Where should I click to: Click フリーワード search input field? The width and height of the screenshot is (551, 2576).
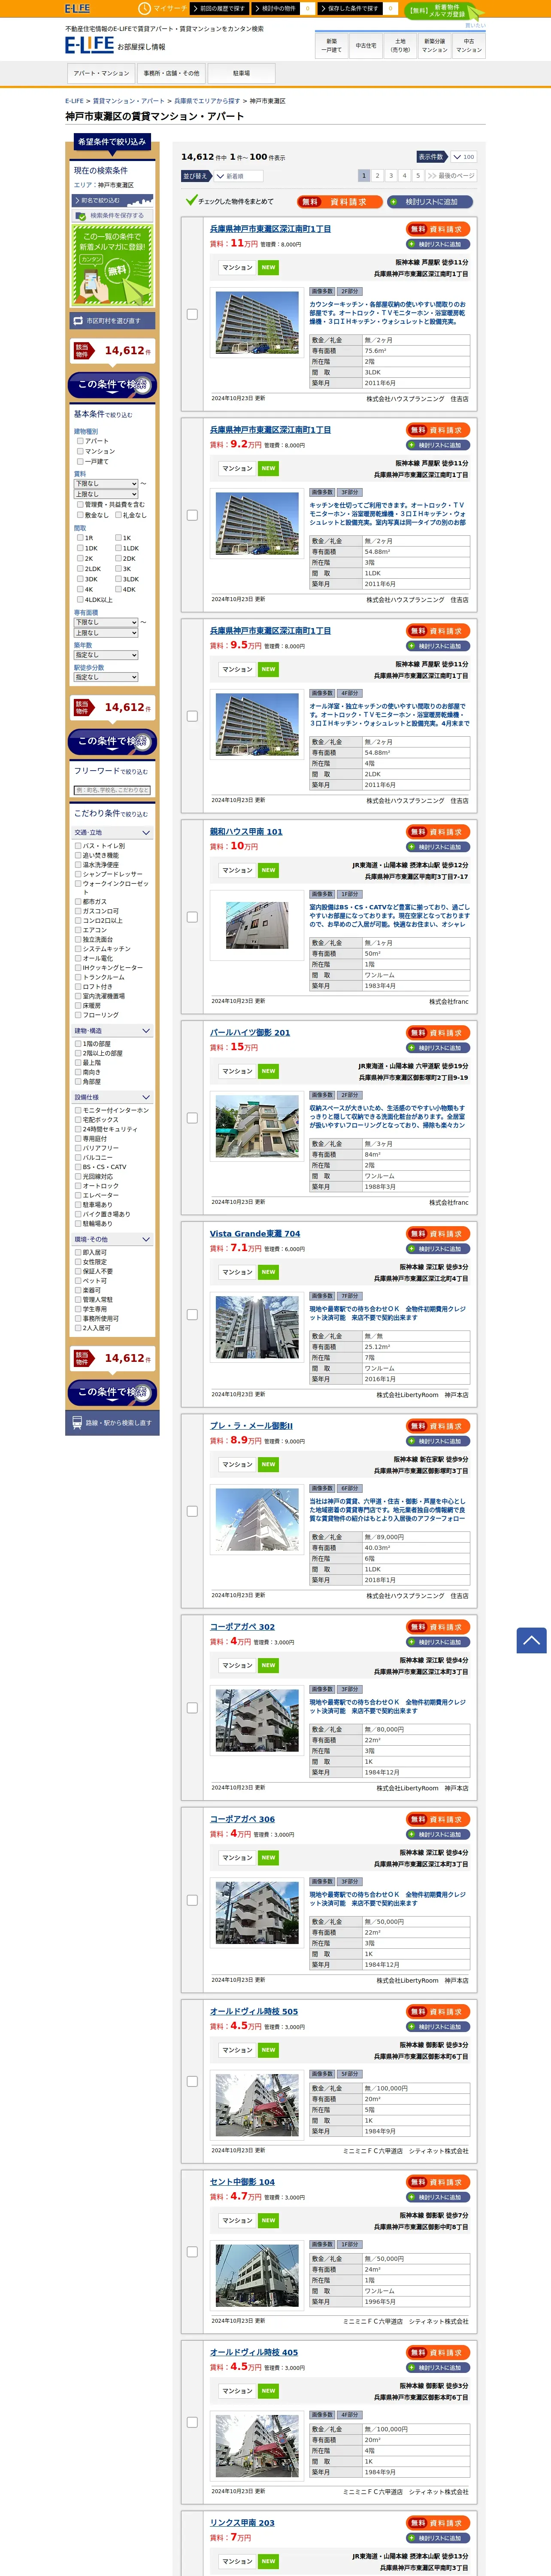coord(112,790)
